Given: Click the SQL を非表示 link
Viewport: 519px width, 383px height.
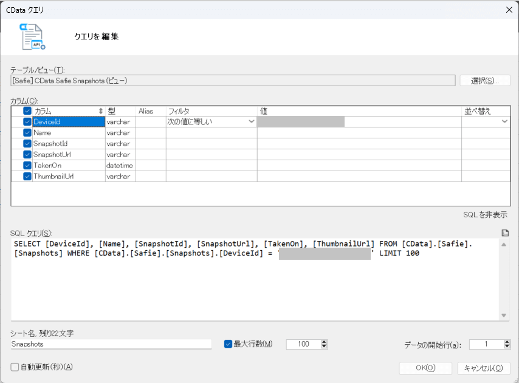Looking at the screenshot, I should point(485,215).
